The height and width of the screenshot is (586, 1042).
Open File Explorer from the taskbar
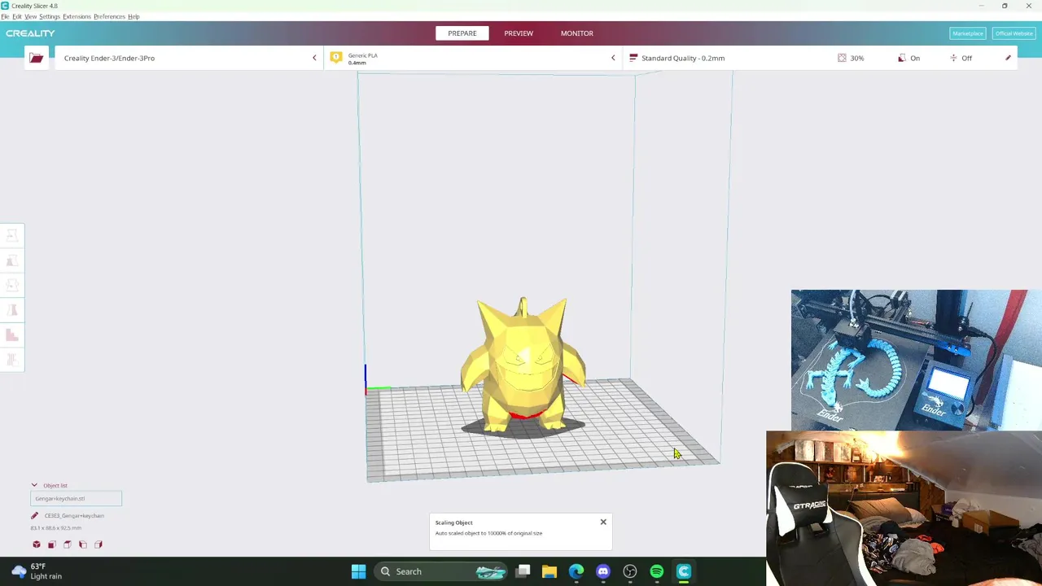coord(549,571)
